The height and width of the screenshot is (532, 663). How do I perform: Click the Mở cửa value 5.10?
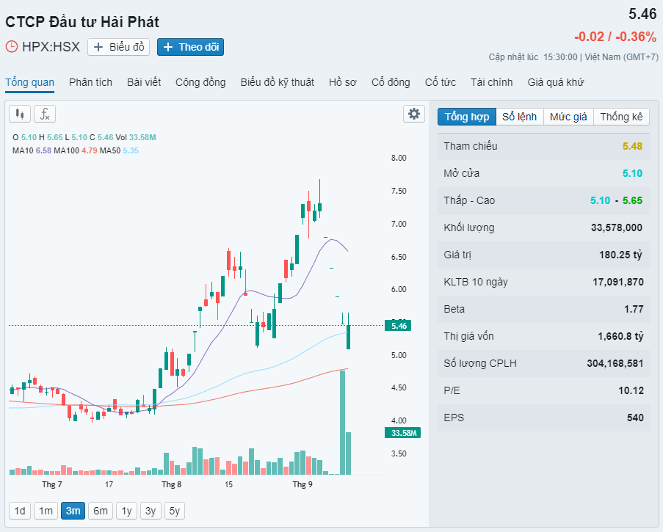pos(632,173)
